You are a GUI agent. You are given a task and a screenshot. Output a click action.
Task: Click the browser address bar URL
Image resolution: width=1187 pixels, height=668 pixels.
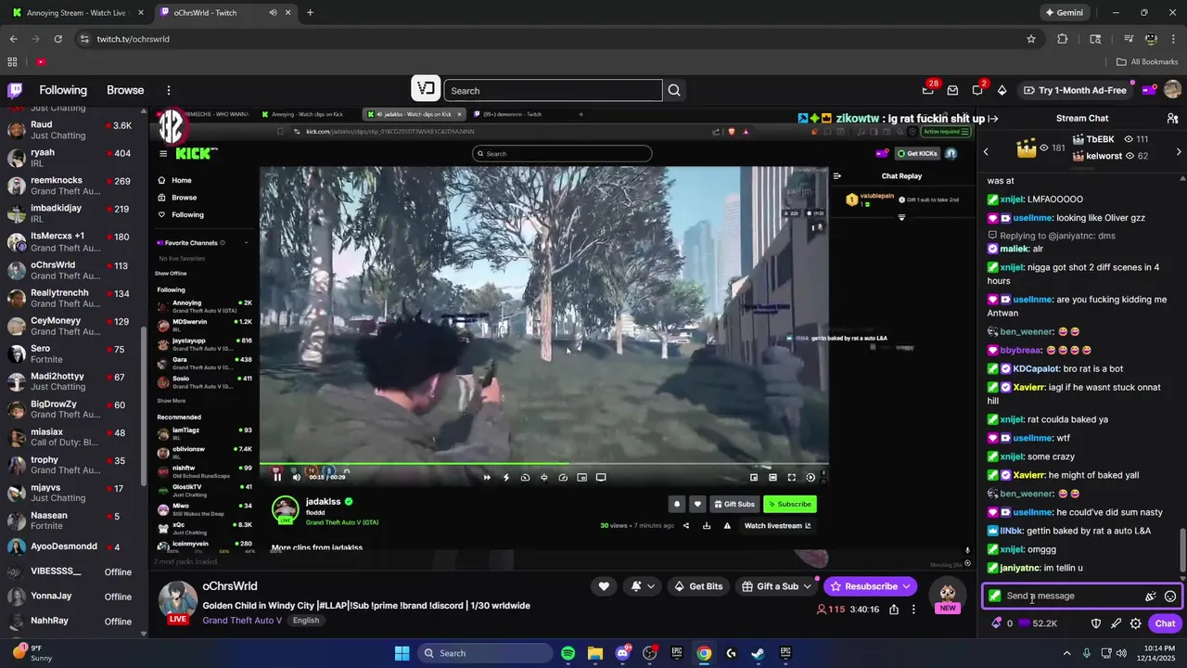click(x=134, y=39)
